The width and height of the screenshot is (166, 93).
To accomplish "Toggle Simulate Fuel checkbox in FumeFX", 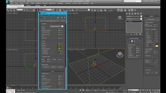I will coord(50,74).
